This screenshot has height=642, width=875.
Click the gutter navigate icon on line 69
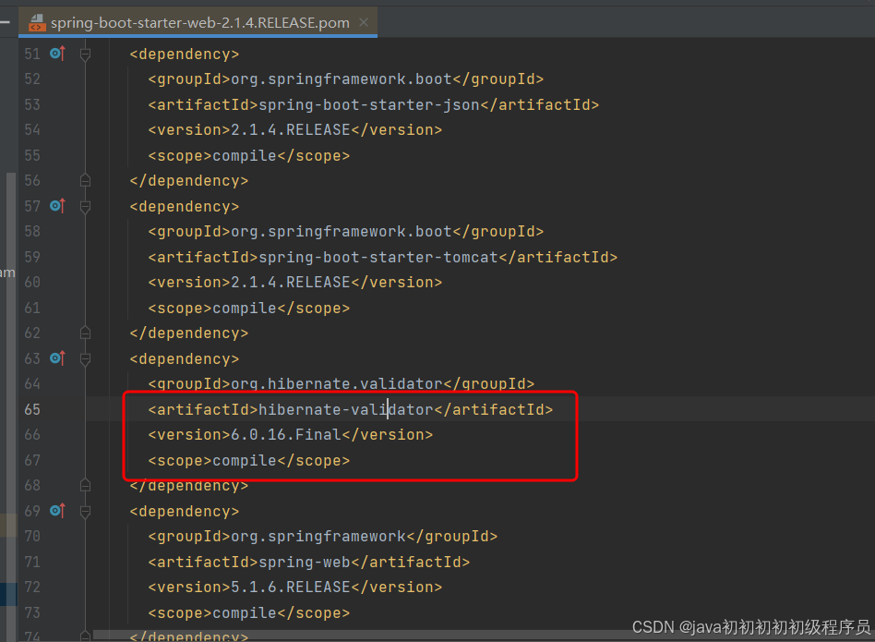tap(57, 511)
